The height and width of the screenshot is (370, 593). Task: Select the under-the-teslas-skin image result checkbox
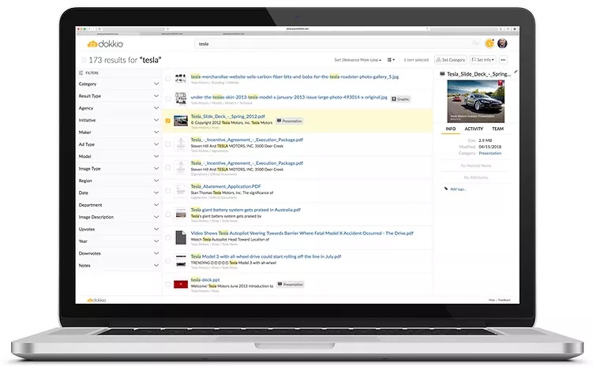168,99
